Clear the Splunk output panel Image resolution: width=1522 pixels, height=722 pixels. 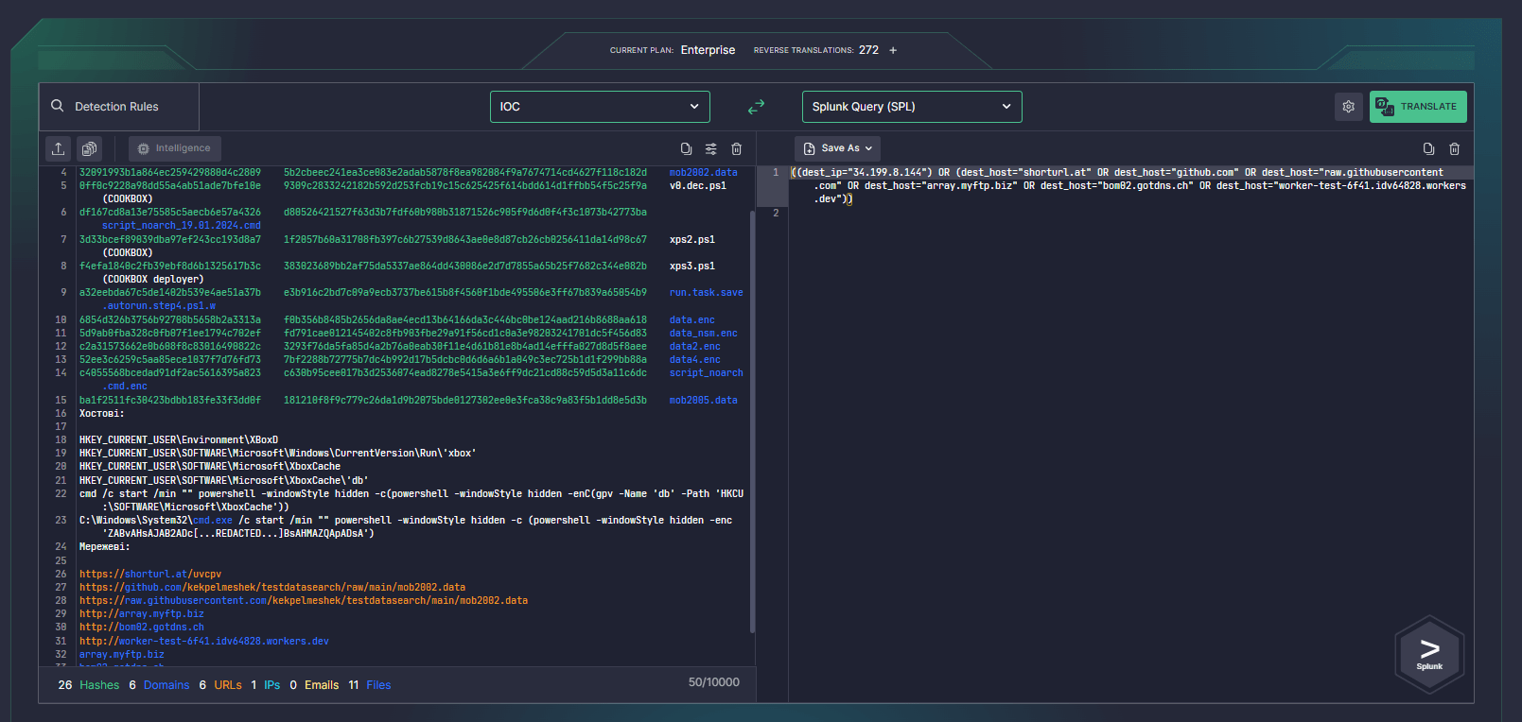pos(1455,148)
